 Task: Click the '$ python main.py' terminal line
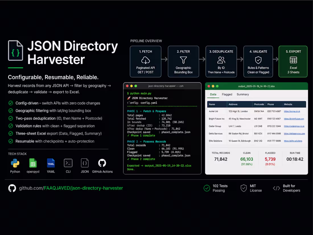click(x=139, y=93)
